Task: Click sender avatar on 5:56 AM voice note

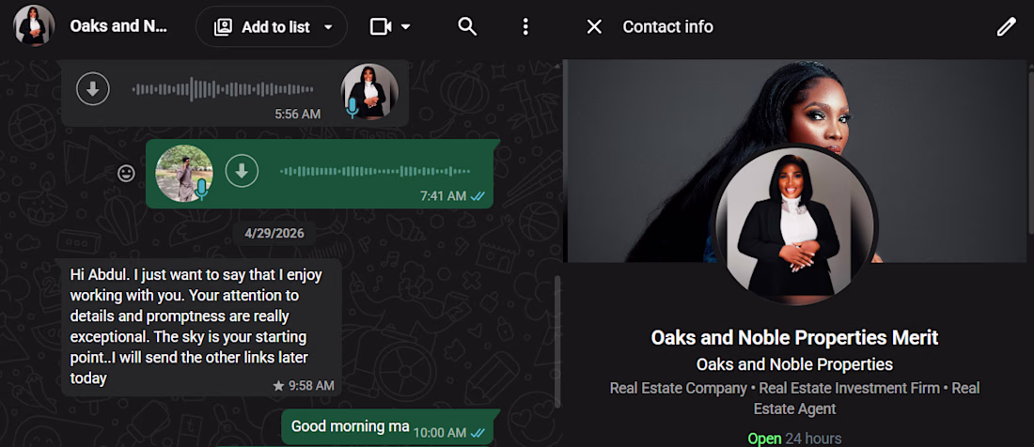Action: coord(369,91)
